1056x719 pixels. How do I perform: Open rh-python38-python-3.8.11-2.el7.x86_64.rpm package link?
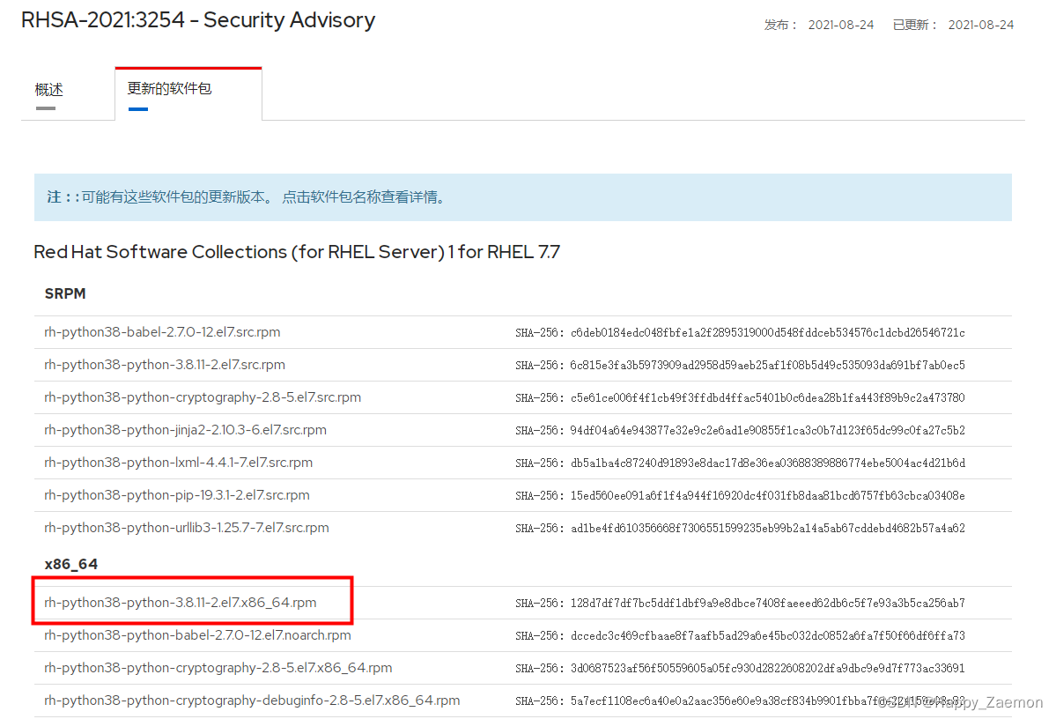click(x=181, y=603)
